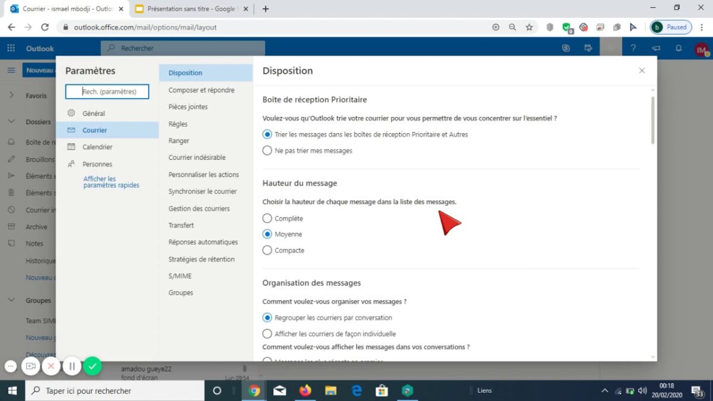Click the IM account avatar
Screen dimensions: 713x401
[x=702, y=49]
